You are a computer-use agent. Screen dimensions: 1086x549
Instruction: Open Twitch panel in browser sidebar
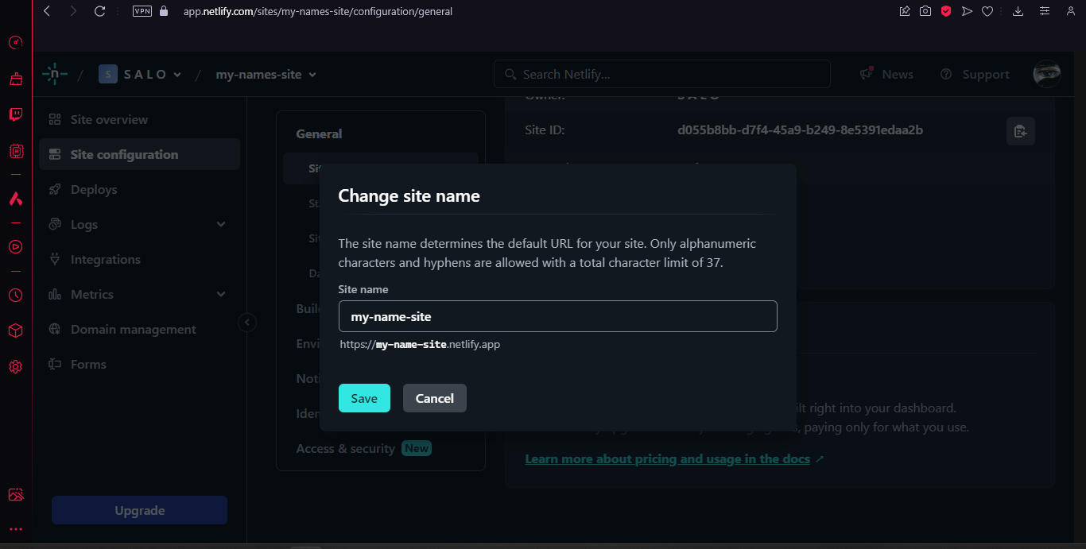pyautogui.click(x=15, y=114)
